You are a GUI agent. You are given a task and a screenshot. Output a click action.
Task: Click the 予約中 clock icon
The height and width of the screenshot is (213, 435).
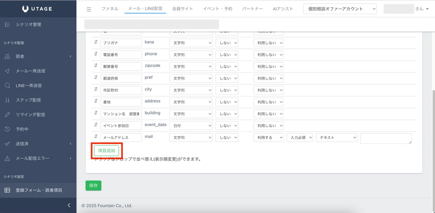pos(7,129)
